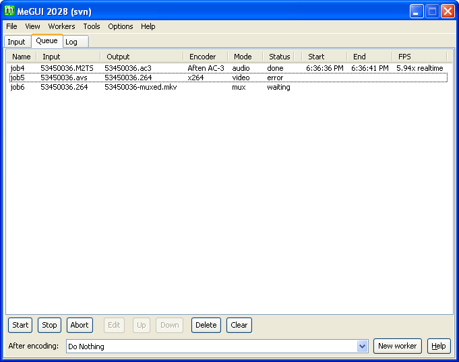Clear the job queue
This screenshot has width=459, height=362.
[x=239, y=325]
